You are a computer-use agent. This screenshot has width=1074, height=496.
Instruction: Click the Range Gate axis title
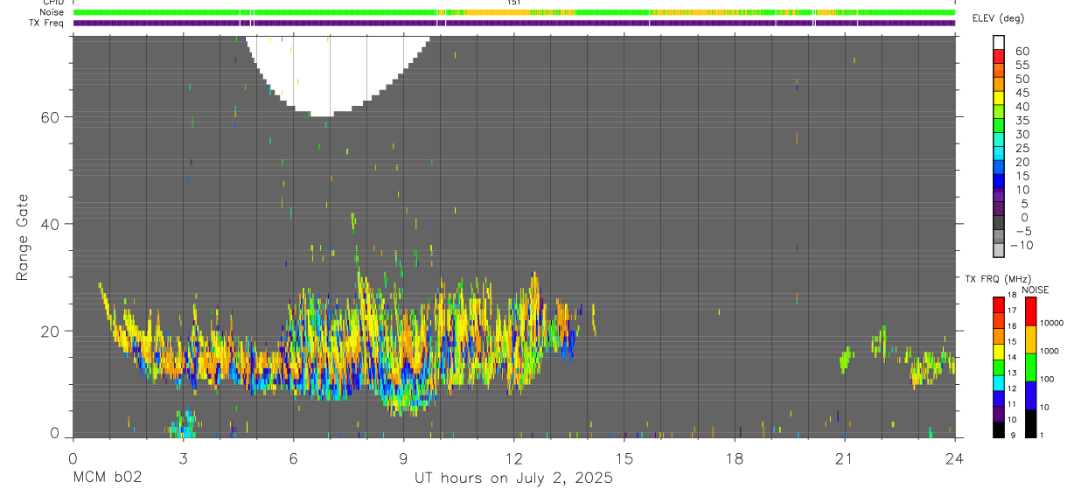coord(22,237)
